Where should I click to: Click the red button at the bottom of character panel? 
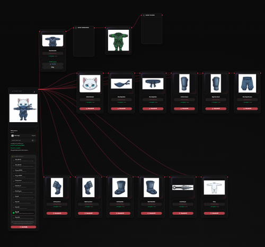click(x=23, y=227)
